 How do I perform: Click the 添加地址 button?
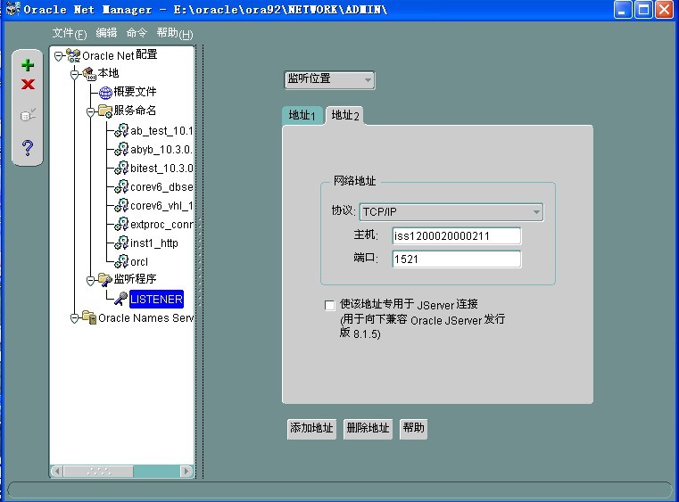311,428
